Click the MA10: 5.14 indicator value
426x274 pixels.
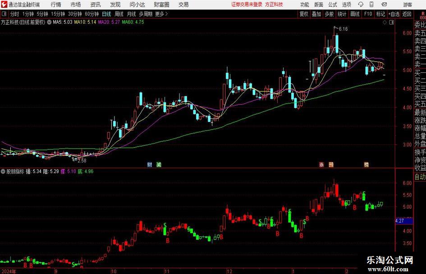(x=85, y=22)
